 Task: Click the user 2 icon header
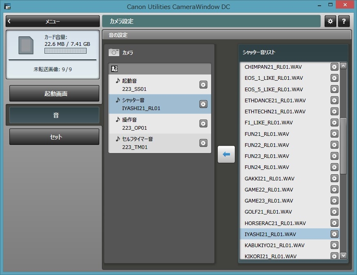click(x=114, y=69)
